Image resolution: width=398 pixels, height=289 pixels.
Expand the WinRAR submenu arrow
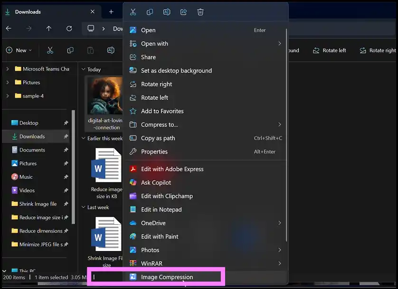pos(279,263)
